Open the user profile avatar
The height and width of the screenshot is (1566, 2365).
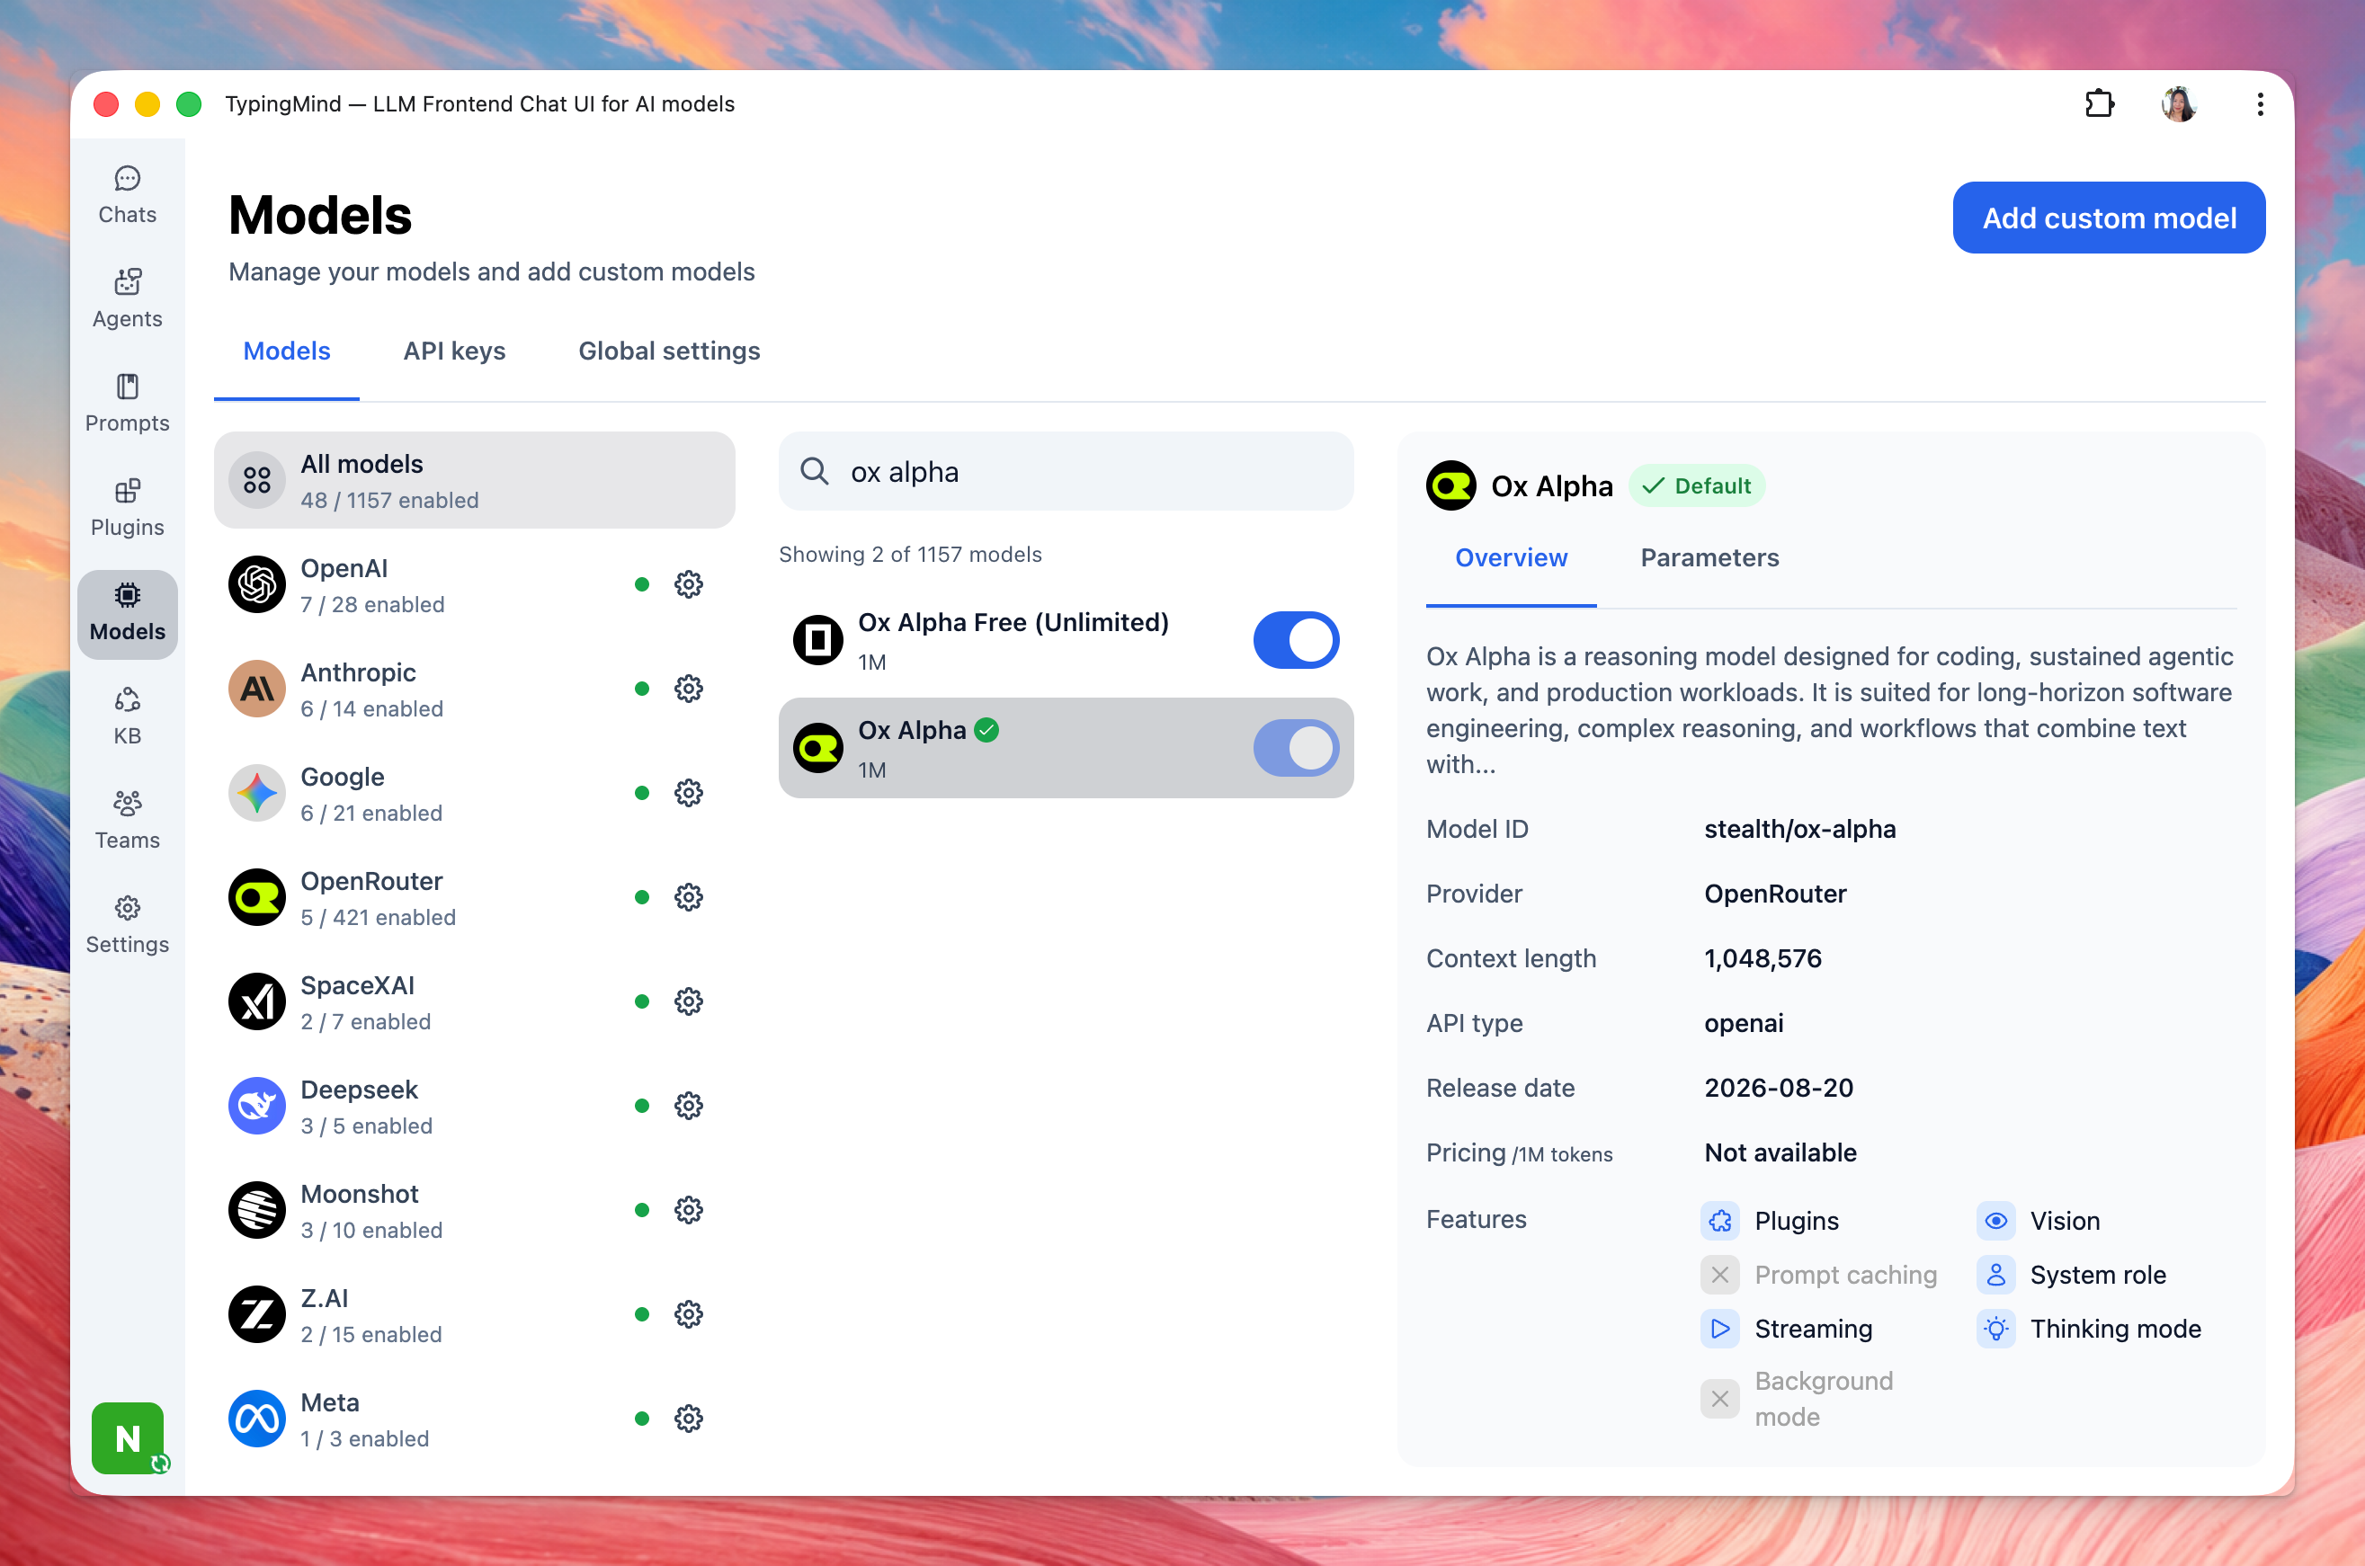[x=2178, y=104]
